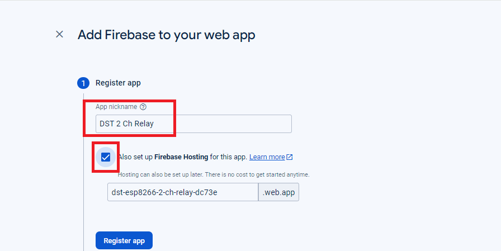Click the .web.app domain suffix box
Image resolution: width=501 pixels, height=251 pixels.
278,192
